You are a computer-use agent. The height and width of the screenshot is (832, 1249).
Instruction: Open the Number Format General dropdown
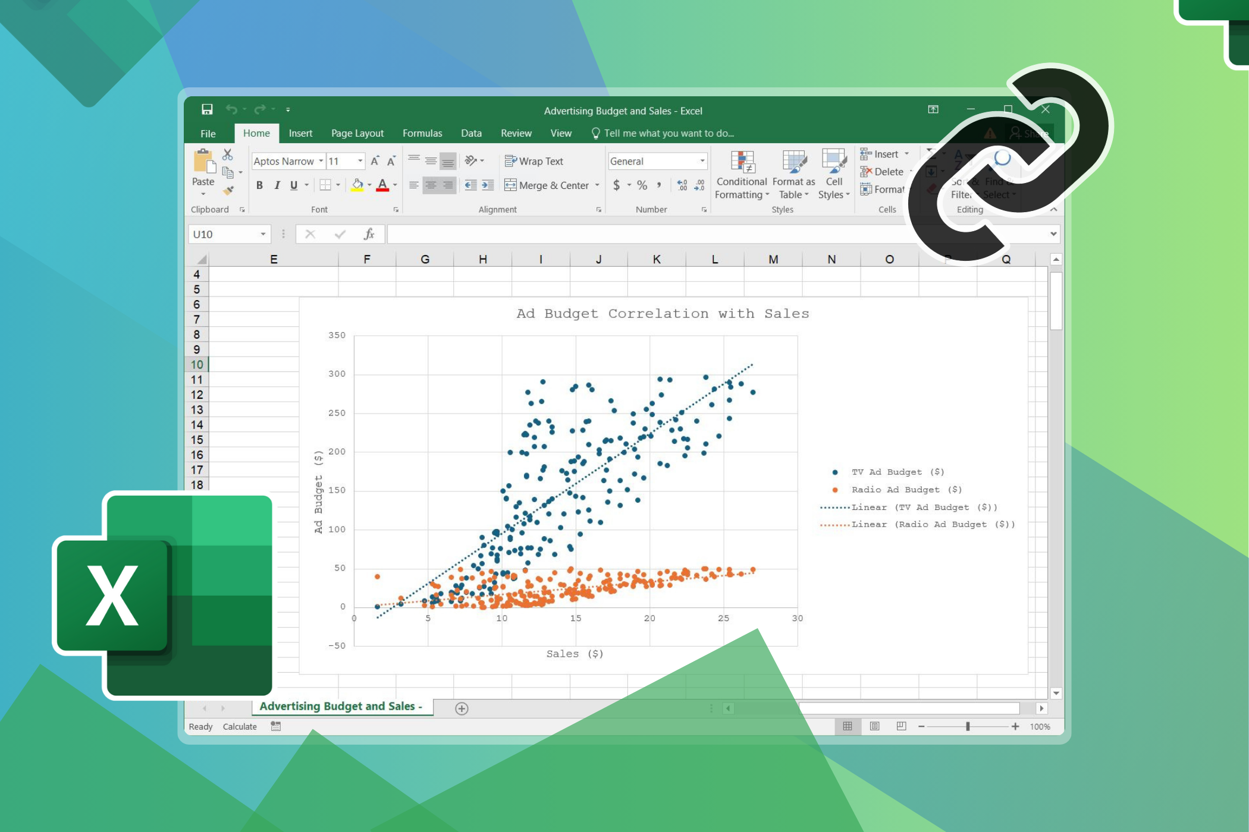(701, 160)
